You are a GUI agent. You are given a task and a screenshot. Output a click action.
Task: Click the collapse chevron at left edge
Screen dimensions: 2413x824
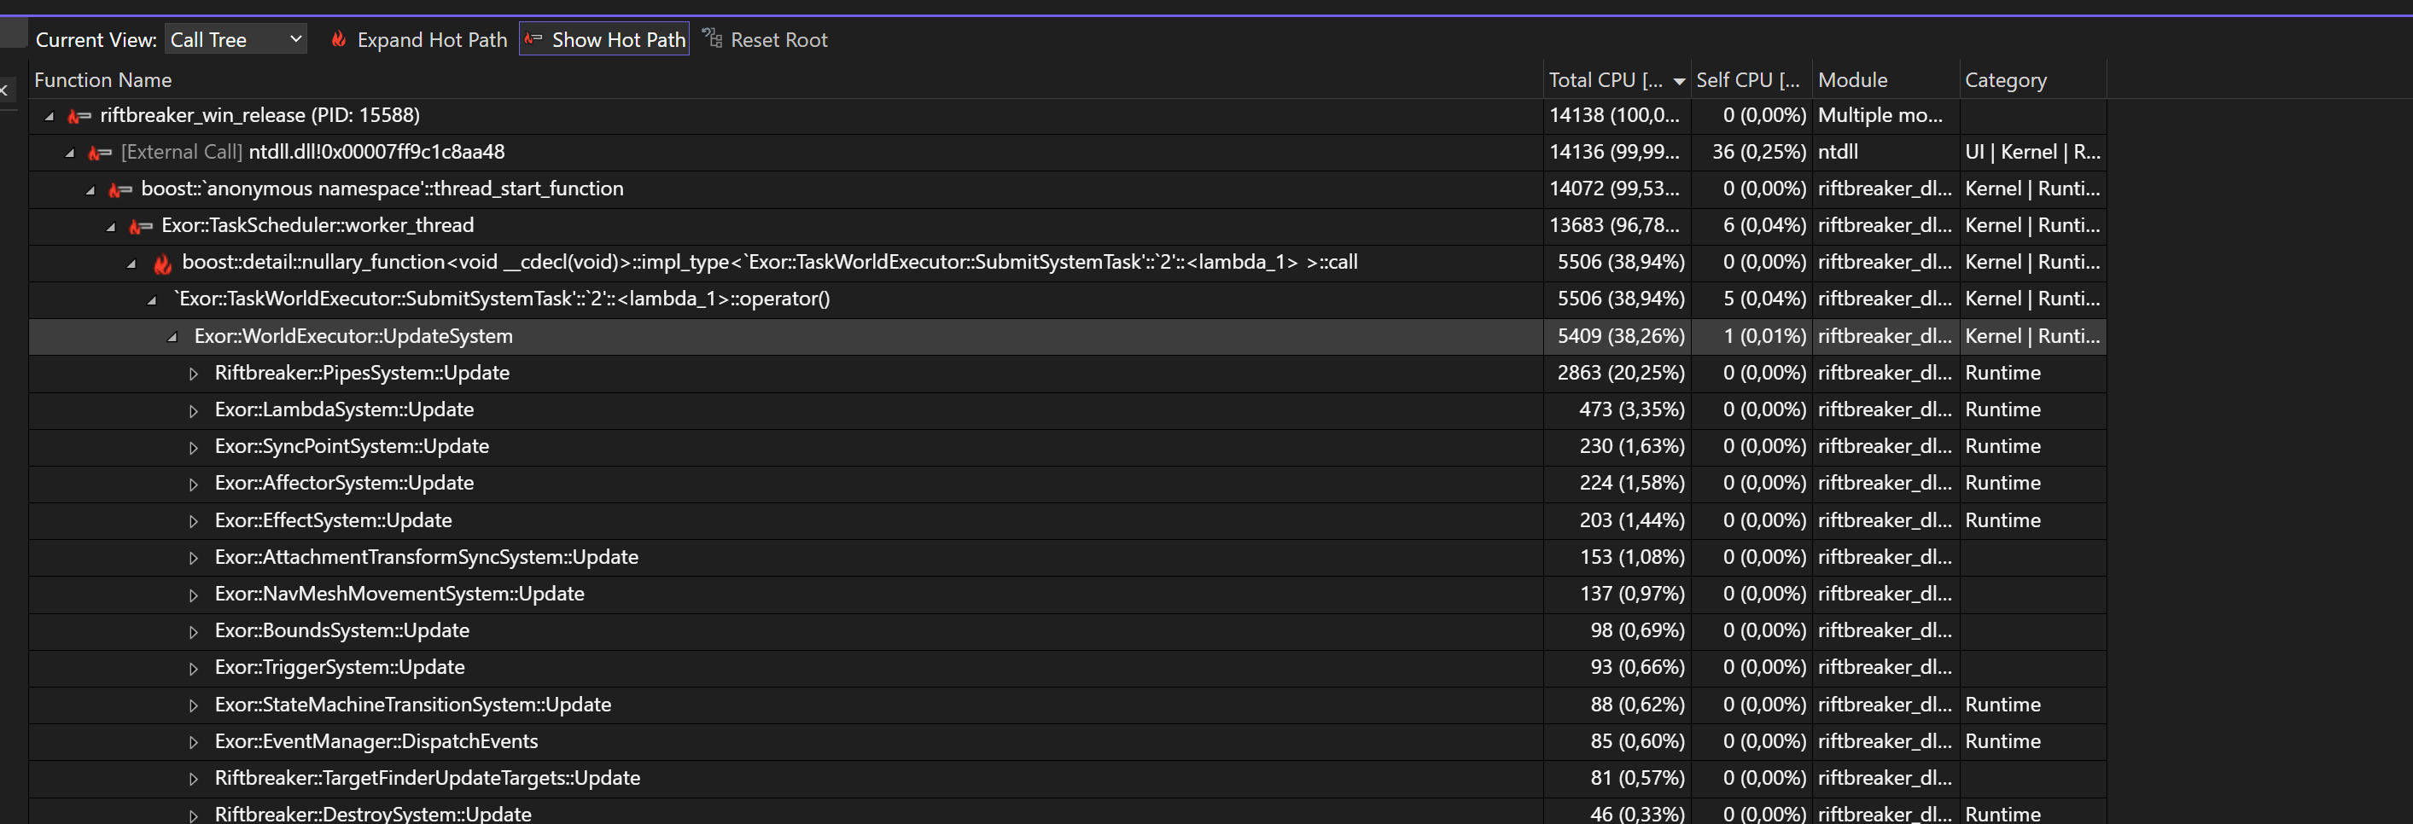coord(4,90)
